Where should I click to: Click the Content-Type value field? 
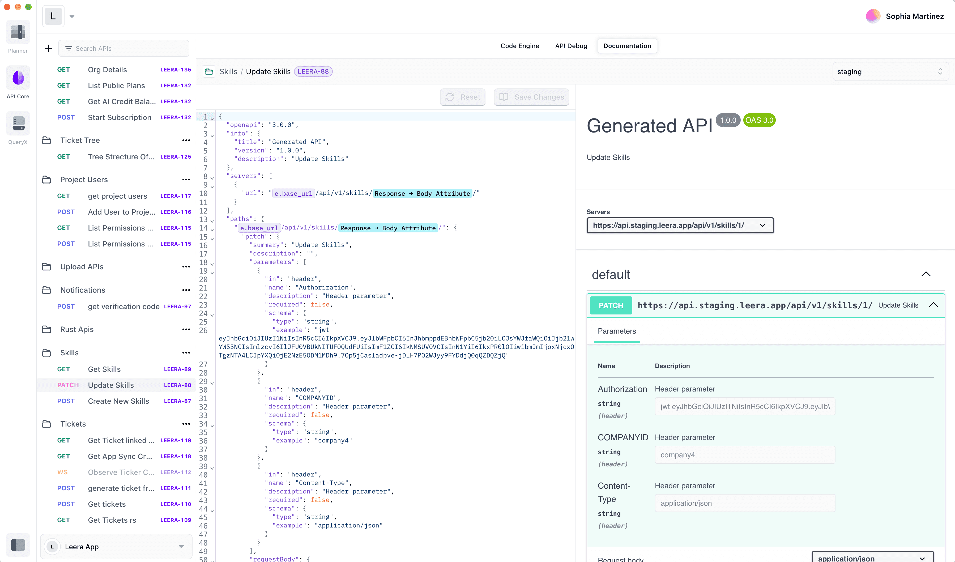[x=745, y=503]
